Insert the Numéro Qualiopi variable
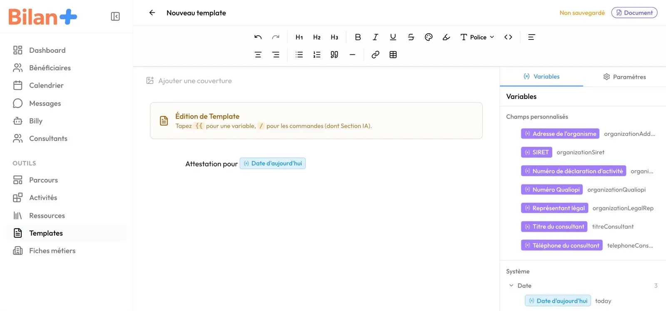This screenshot has height=311, width=666. [552, 190]
